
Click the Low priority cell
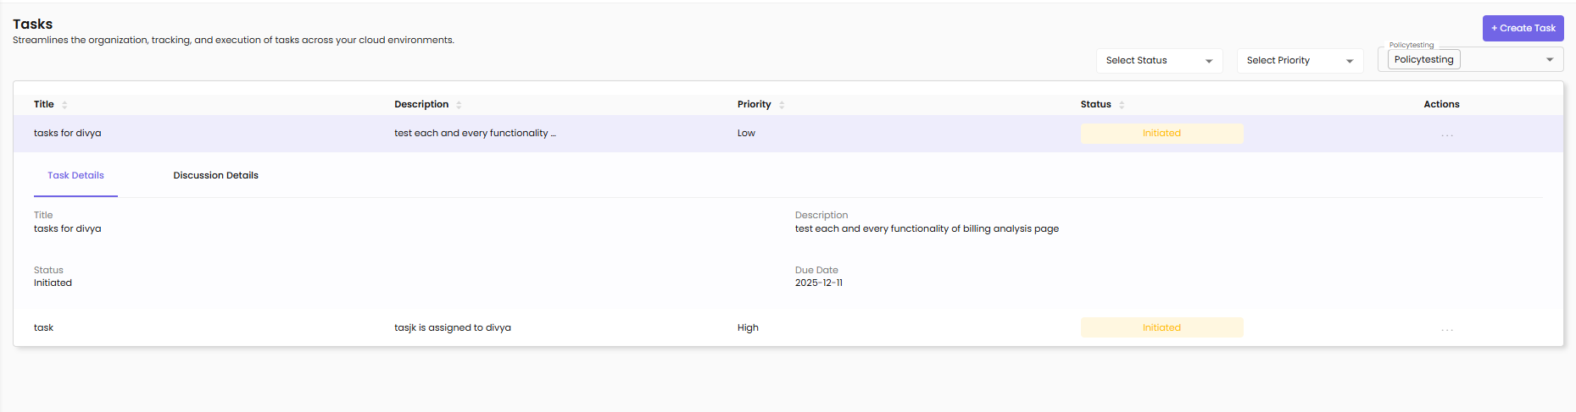tap(746, 134)
